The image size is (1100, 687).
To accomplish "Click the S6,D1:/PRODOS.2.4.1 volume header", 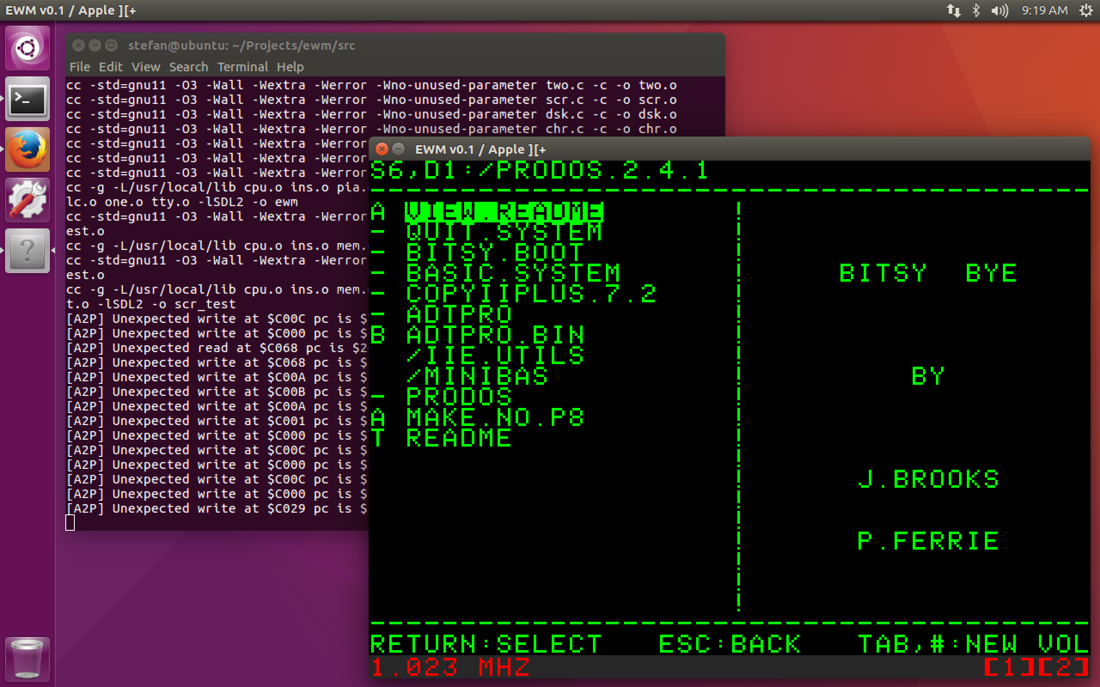I will (540, 171).
